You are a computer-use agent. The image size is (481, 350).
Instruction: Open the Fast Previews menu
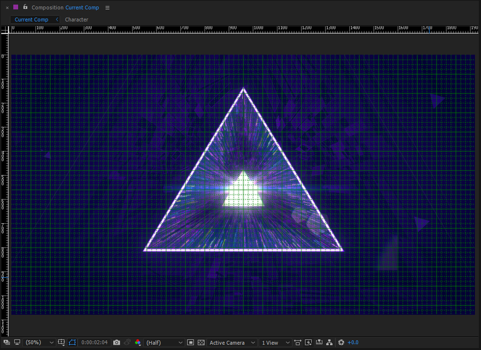coord(308,342)
